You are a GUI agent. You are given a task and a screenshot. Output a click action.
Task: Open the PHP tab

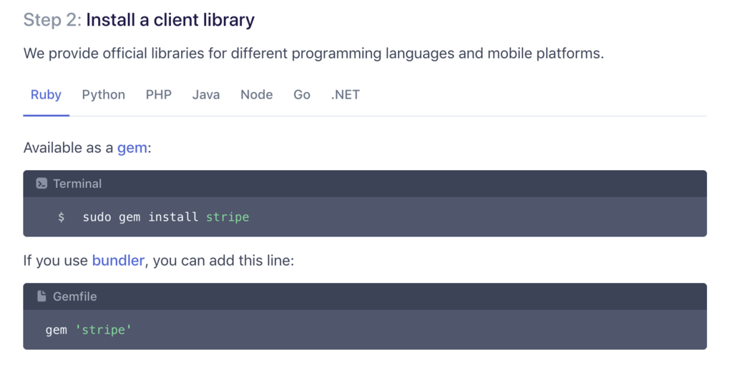coord(158,95)
